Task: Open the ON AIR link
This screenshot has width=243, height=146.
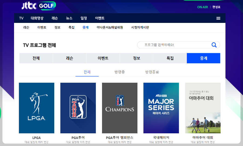Action: coord(202,7)
